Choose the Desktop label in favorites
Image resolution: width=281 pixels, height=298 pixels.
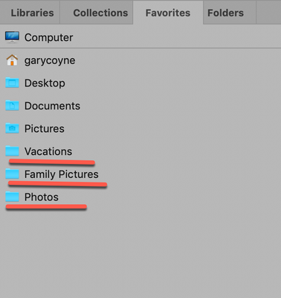[x=45, y=83]
